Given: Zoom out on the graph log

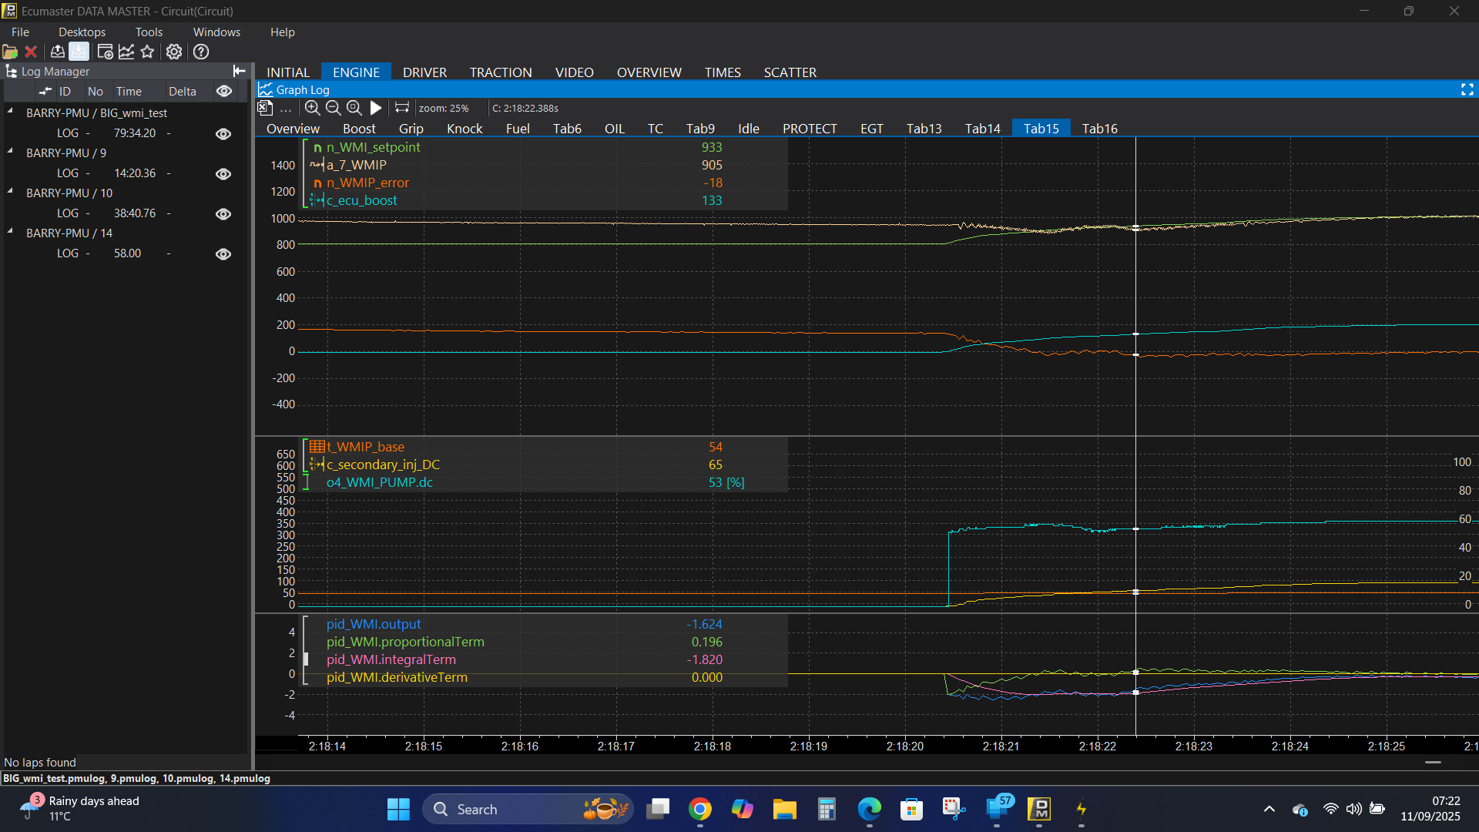Looking at the screenshot, I should (333, 108).
